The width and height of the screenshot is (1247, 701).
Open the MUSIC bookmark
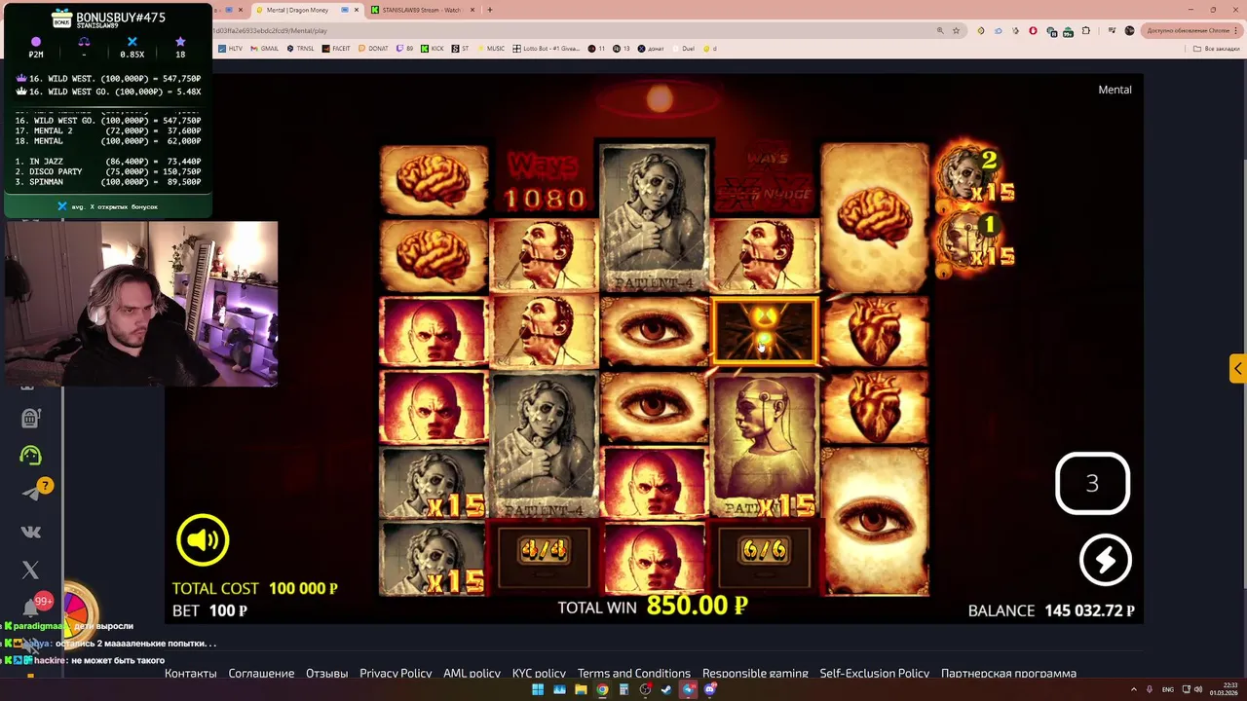tap(491, 48)
